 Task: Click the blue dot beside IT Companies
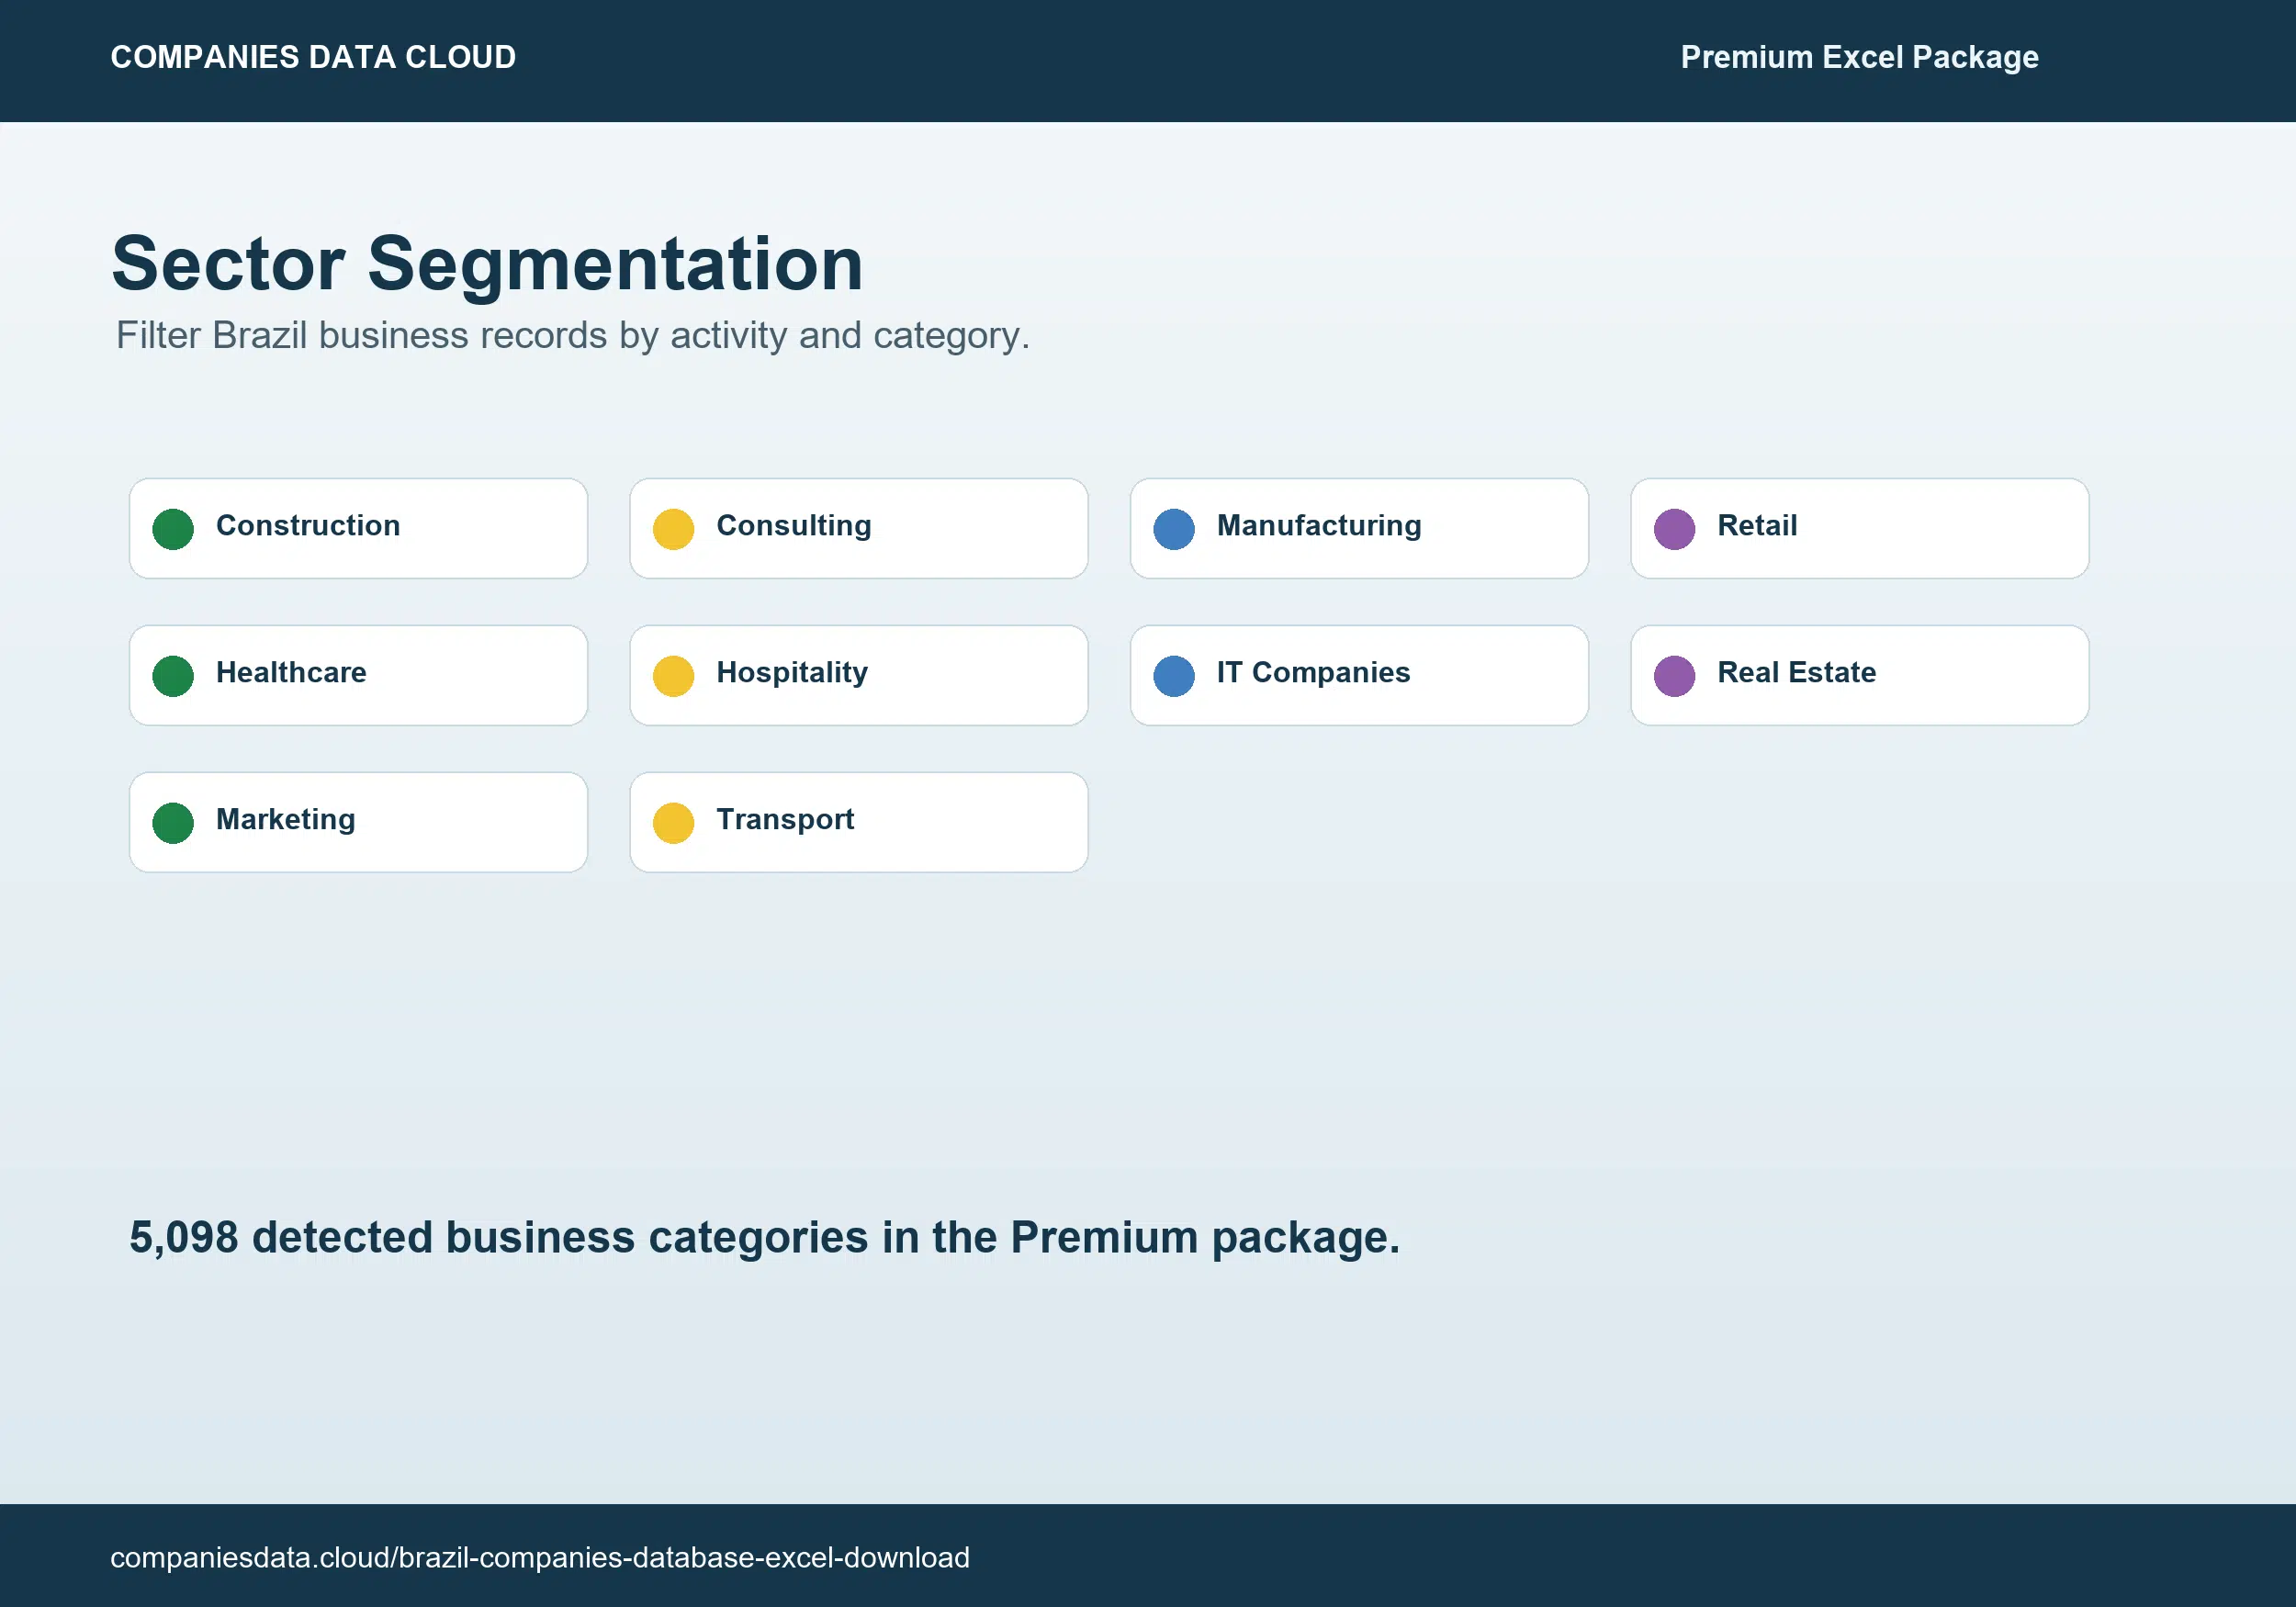1174,676
